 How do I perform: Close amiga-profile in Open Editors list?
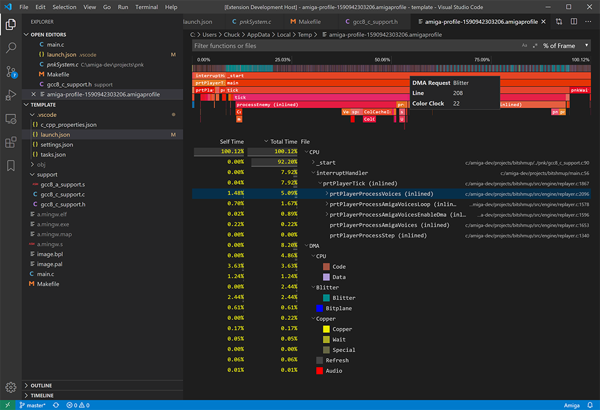point(33,94)
